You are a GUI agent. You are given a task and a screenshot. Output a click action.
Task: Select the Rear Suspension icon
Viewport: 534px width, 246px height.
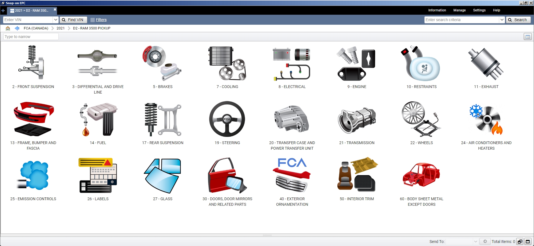coord(162,119)
